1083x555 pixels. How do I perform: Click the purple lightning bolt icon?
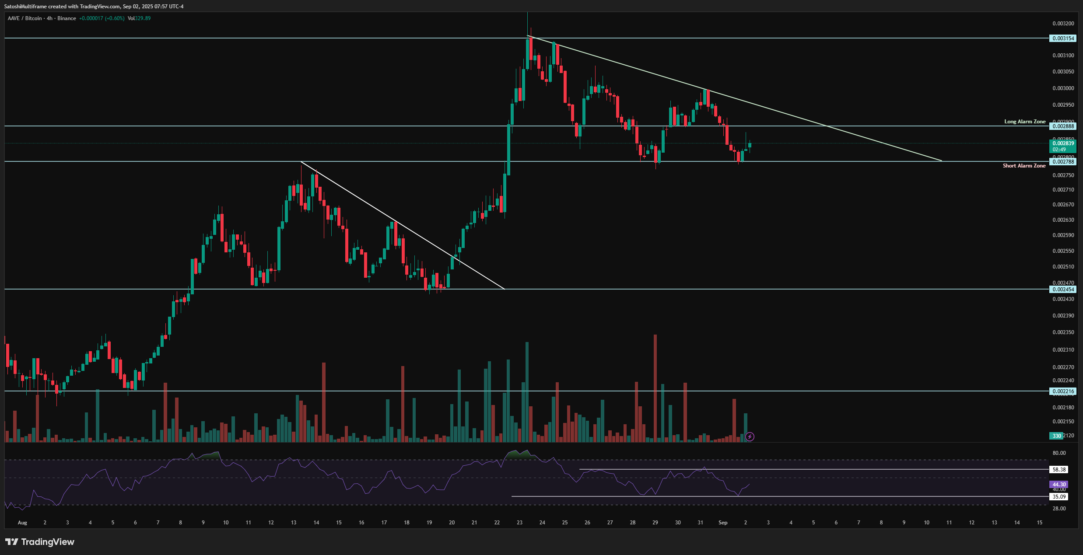tap(750, 436)
